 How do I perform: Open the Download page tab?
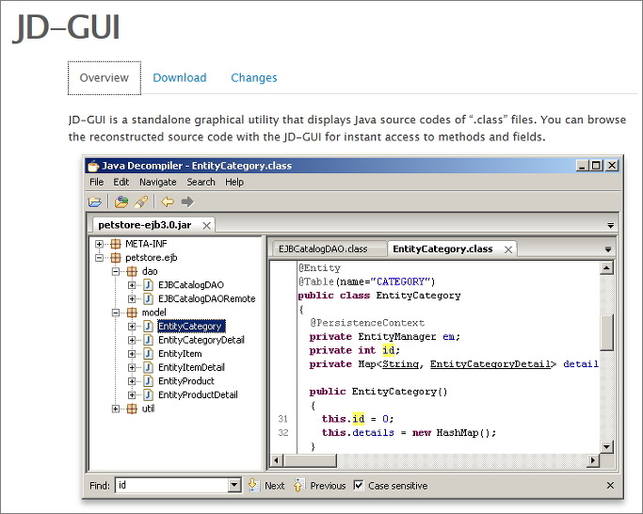pos(180,77)
